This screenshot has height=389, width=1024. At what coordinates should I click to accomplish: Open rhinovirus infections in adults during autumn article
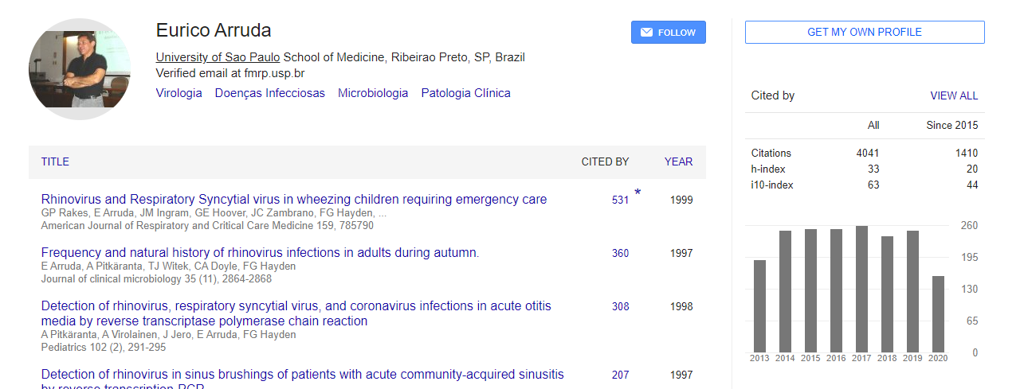click(260, 253)
